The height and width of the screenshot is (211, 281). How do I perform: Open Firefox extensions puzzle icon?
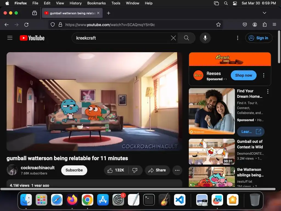pyautogui.click(x=265, y=24)
